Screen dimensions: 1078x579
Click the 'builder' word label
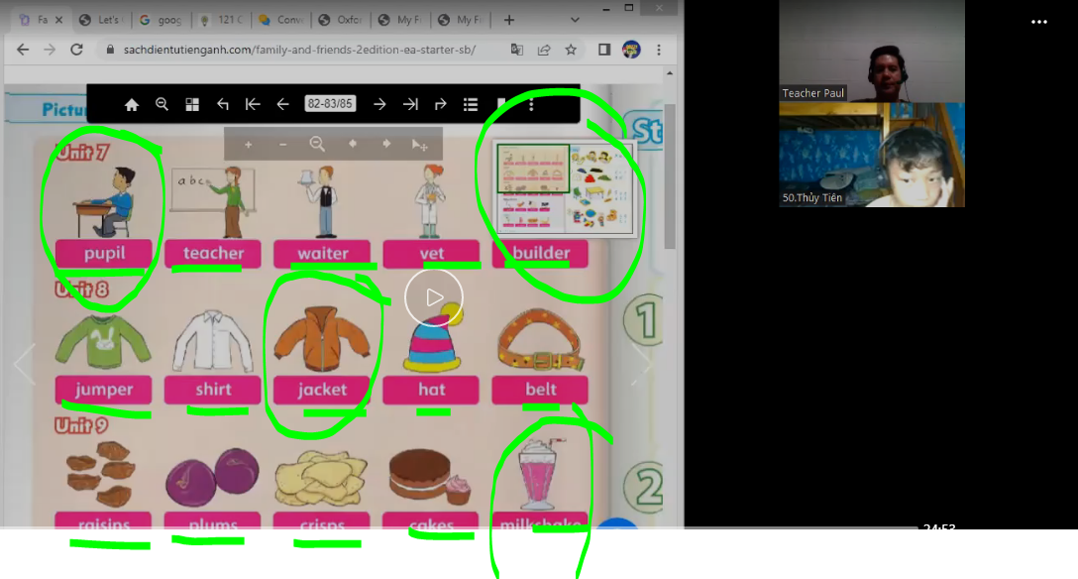pos(540,253)
